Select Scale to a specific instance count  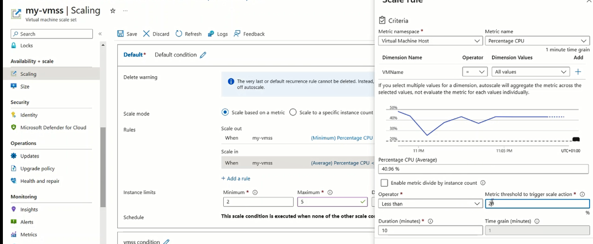[x=293, y=113]
